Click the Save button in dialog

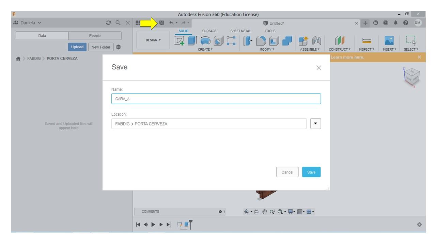[311, 172]
